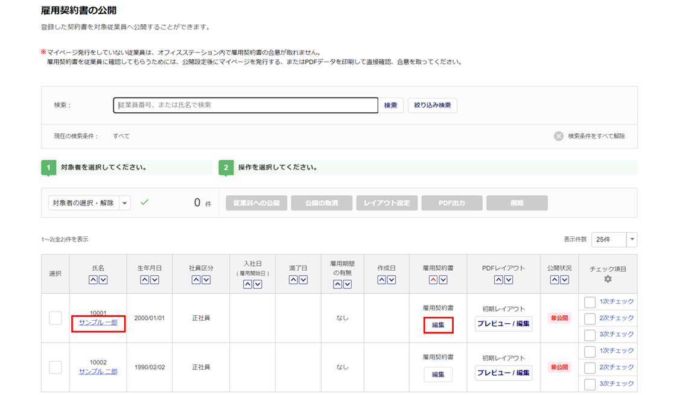Sort 雇用契約書 column with red up arrow
The width and height of the screenshot is (674, 395).
coord(433,279)
